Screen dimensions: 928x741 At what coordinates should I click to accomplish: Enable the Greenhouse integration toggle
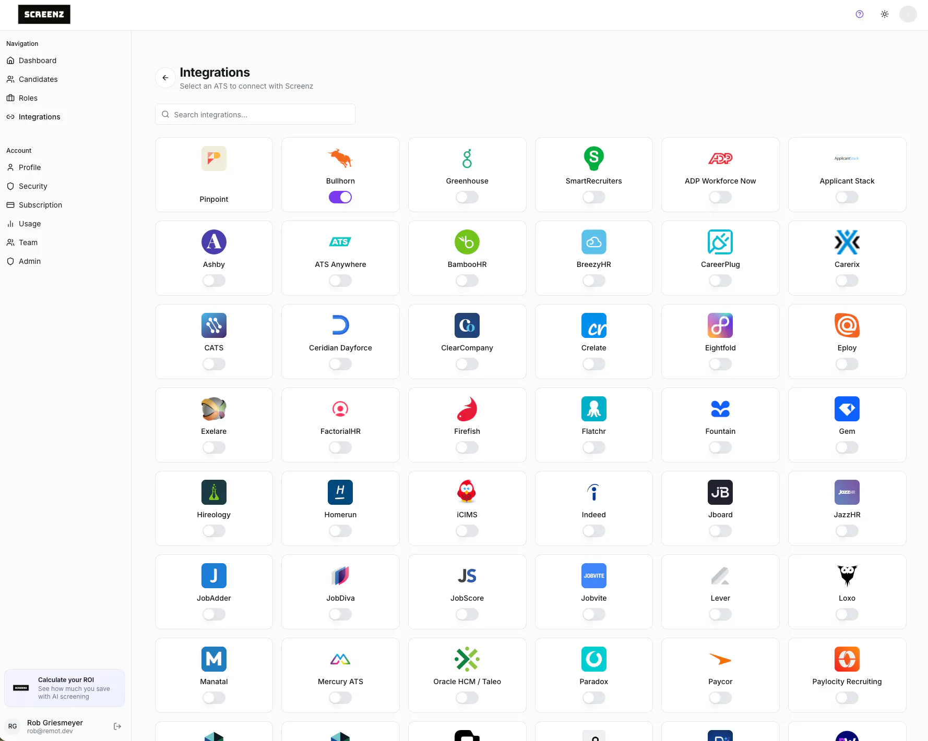point(467,197)
